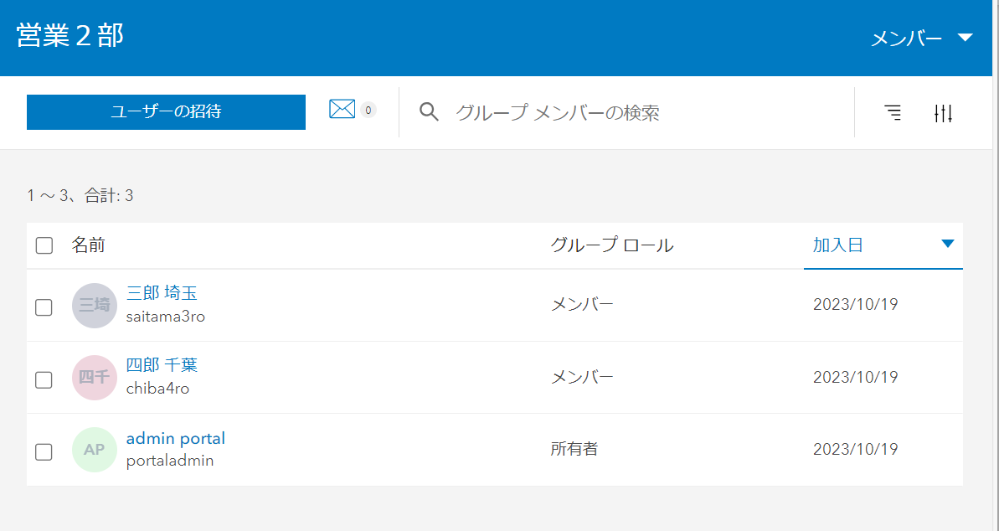Open the 四郎 千葉 profile link

coord(162,364)
